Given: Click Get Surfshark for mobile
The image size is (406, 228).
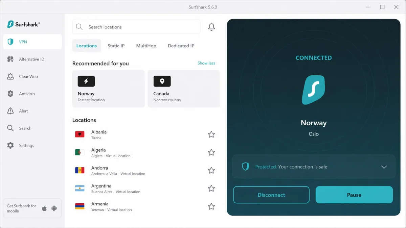Looking at the screenshot, I should (x=32, y=208).
